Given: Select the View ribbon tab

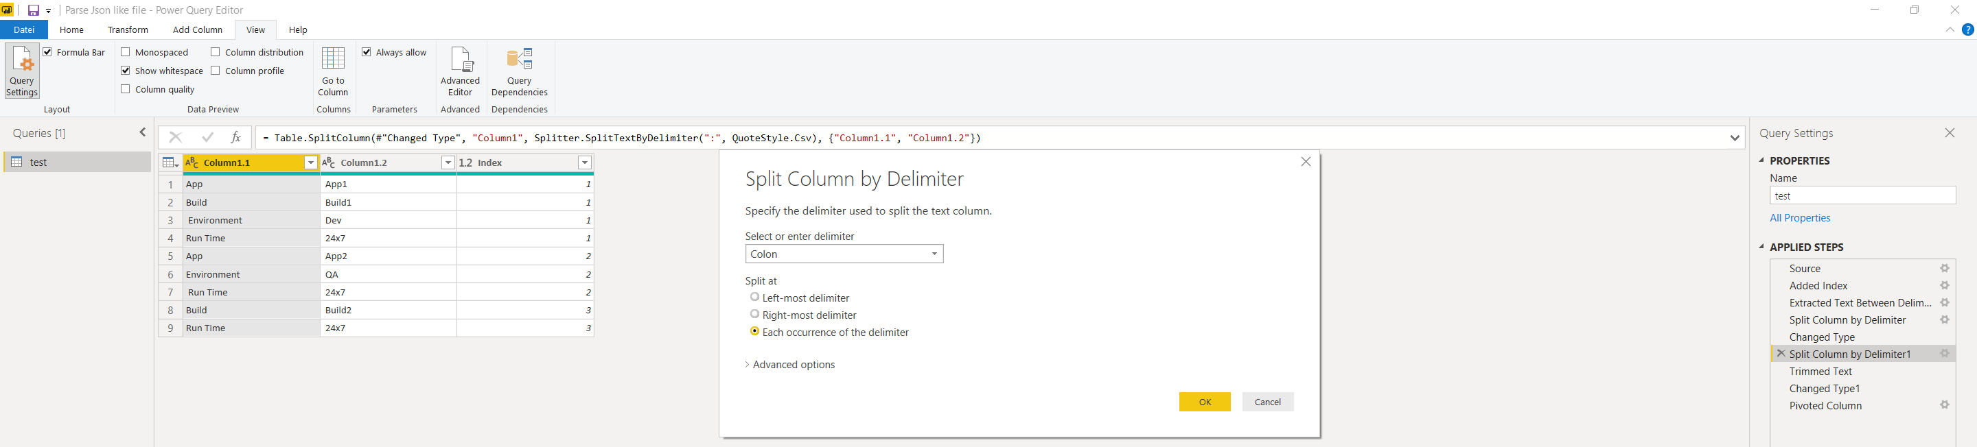Looking at the screenshot, I should point(255,30).
